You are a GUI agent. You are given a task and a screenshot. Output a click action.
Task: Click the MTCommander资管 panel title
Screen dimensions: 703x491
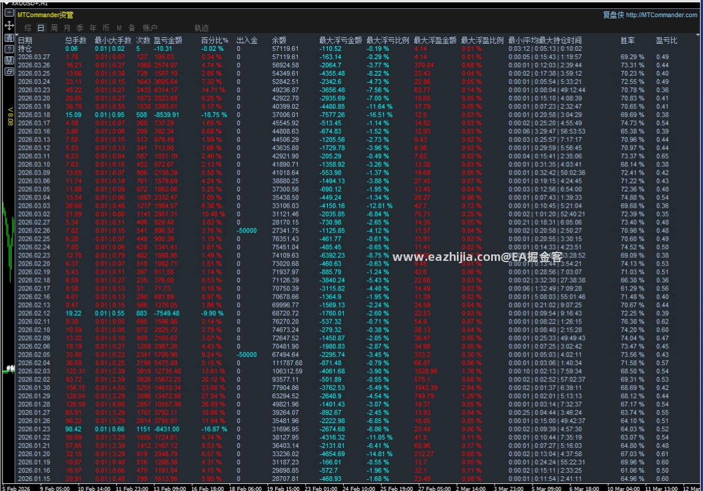pos(46,15)
